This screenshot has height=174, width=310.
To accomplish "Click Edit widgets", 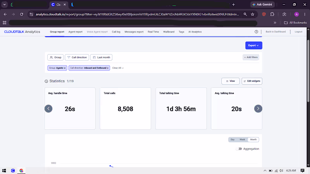I will coord(252,81).
